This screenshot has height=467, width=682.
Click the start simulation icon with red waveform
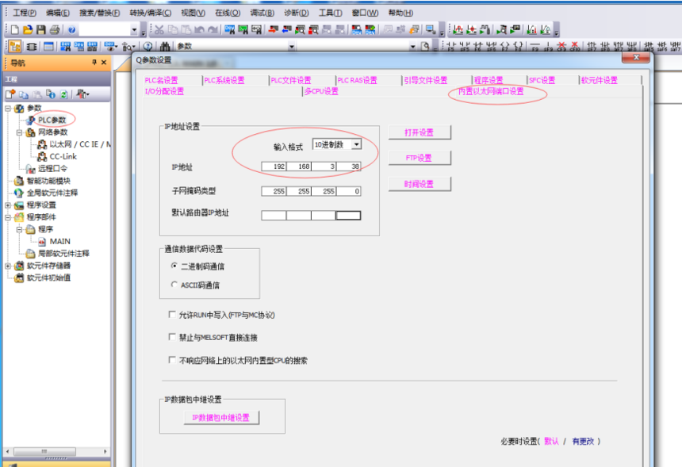pos(458,29)
